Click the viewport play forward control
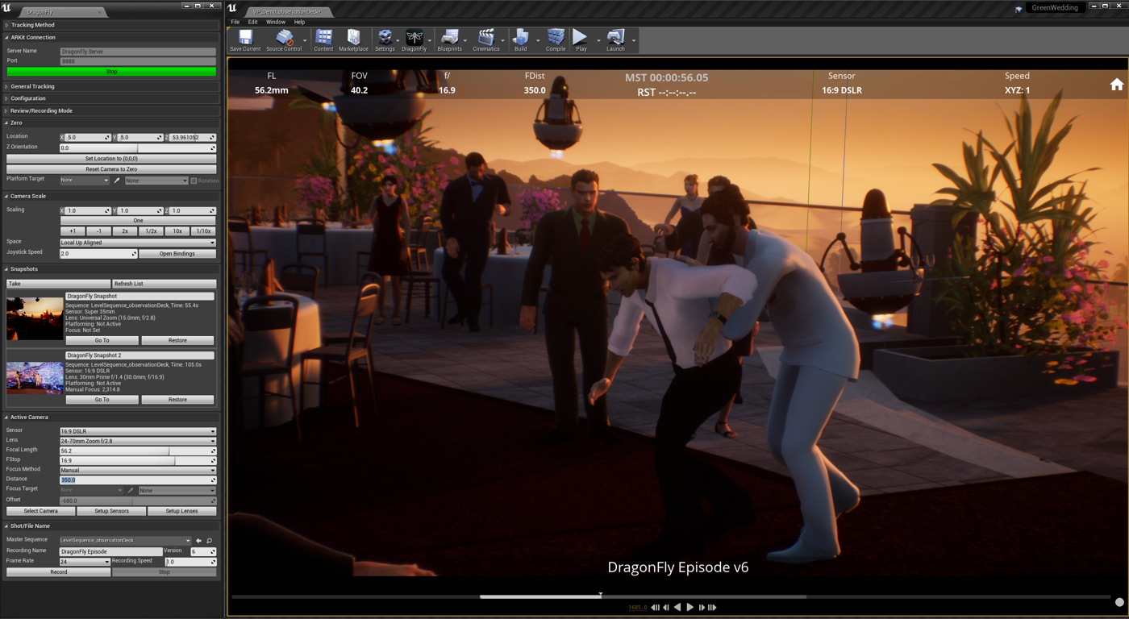Screen dimensions: 1129x619 tap(689, 608)
